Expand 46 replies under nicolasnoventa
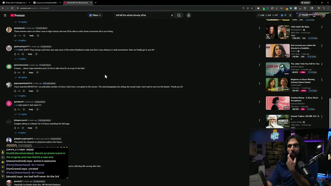The image size is (331, 186). (x=21, y=77)
